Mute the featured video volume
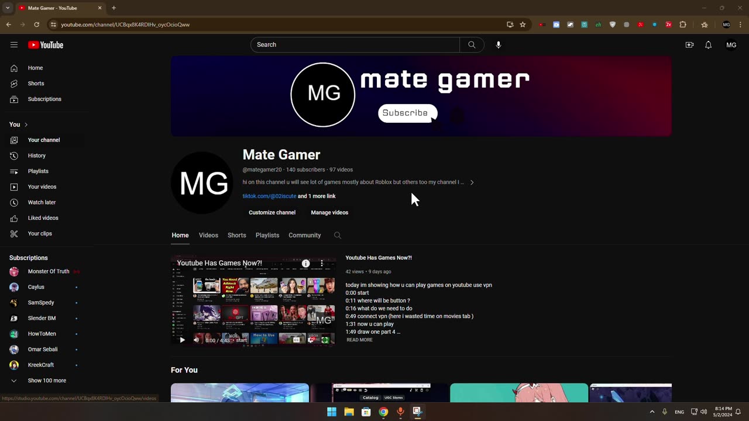Image resolution: width=749 pixels, height=421 pixels. [x=197, y=340]
